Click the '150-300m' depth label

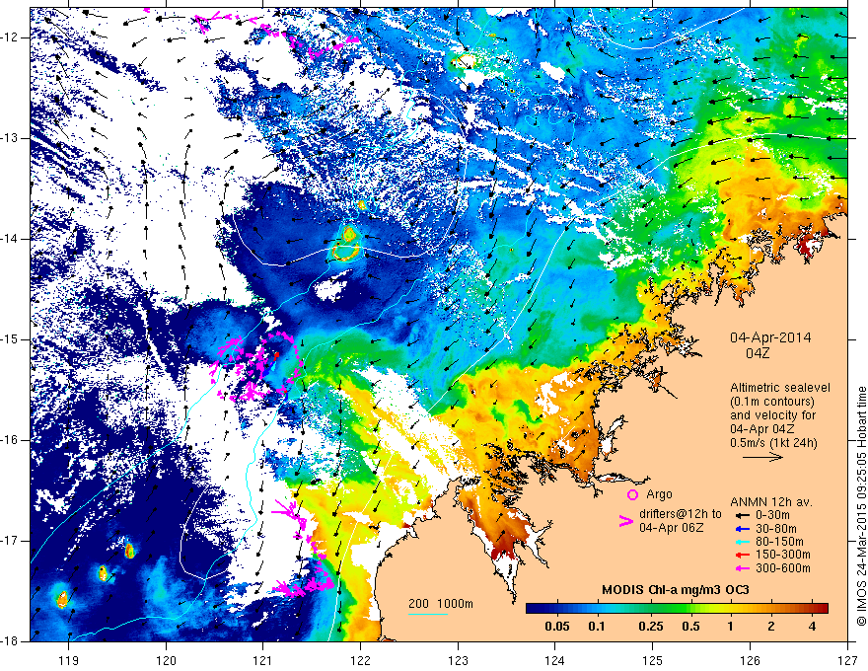tap(783, 555)
